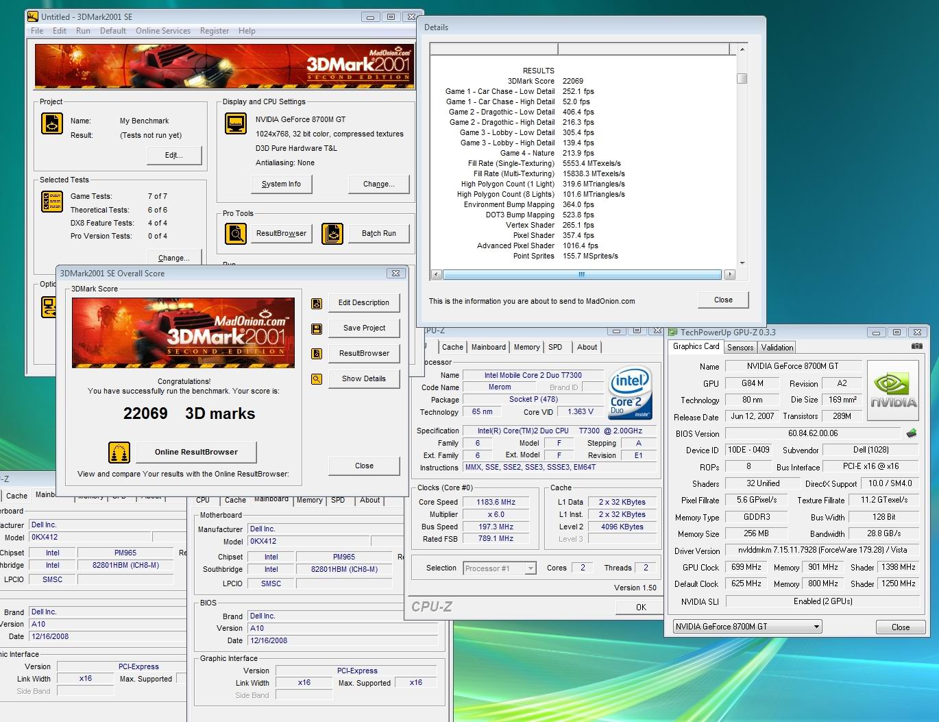This screenshot has width=939, height=722.
Task: Click Game 4 - Nature result row
Action: click(547, 153)
